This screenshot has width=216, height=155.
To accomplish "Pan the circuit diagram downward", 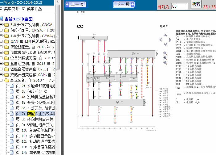I will coord(165,44).
